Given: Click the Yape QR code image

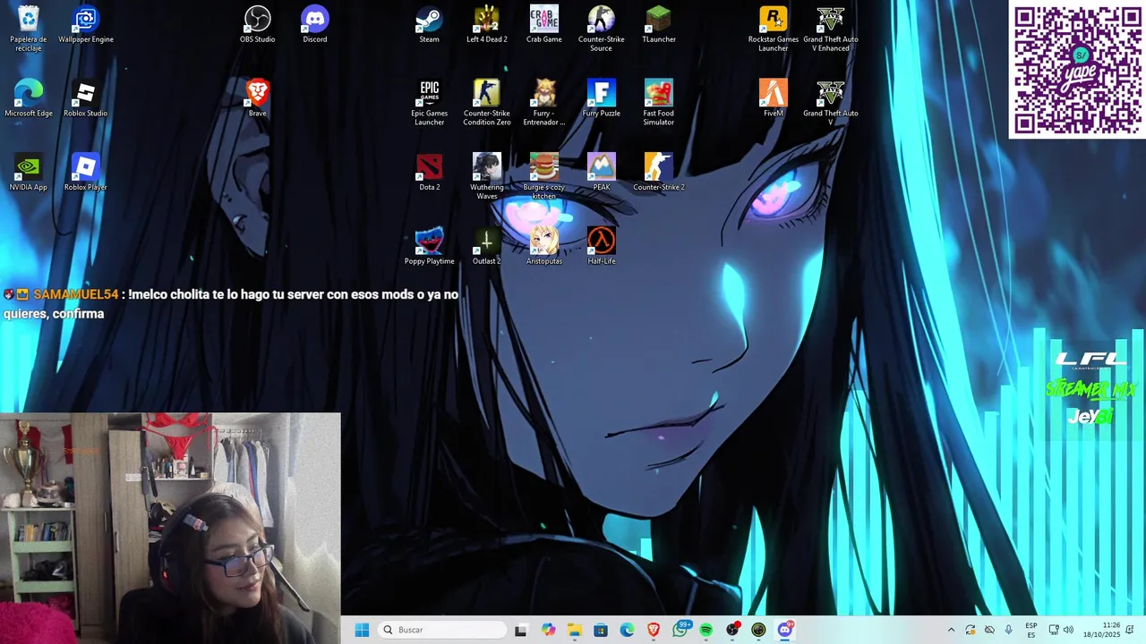Looking at the screenshot, I should pyautogui.click(x=1078, y=70).
